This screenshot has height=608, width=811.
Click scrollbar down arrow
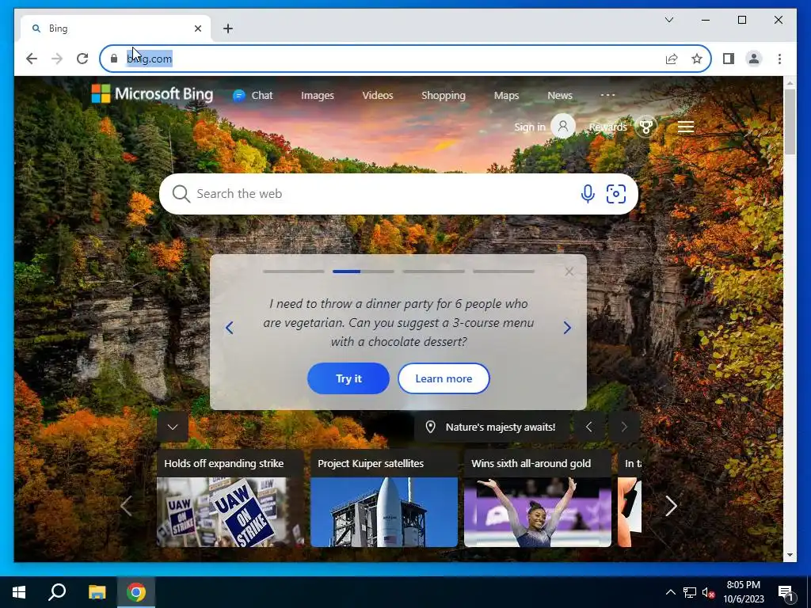pos(790,555)
